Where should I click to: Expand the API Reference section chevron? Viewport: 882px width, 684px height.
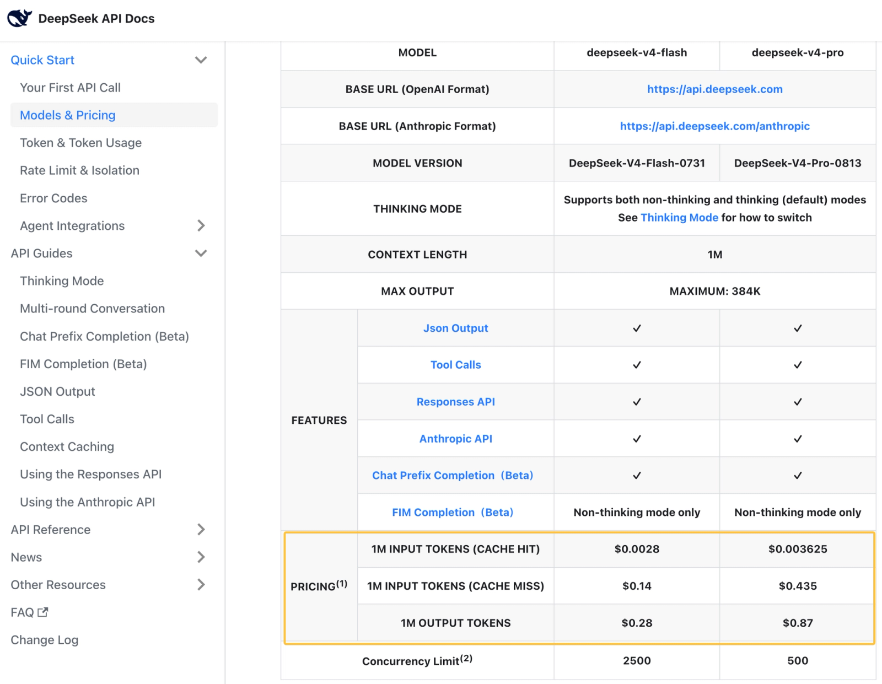pos(201,529)
